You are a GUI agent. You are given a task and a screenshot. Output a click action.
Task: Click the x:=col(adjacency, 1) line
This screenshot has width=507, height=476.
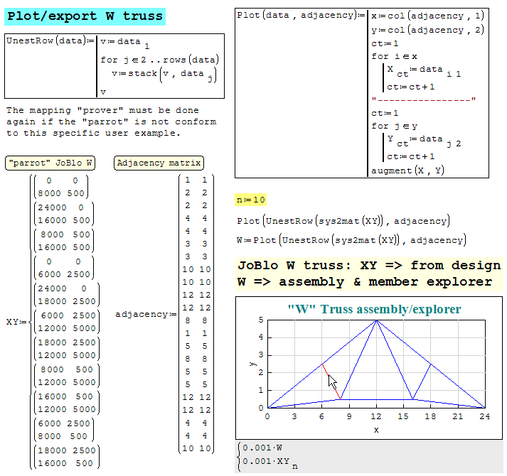(427, 15)
